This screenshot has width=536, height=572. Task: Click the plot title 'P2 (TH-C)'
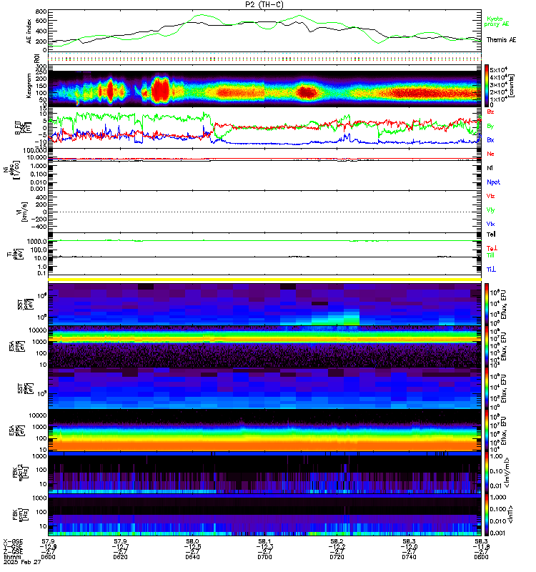pyautogui.click(x=264, y=4)
